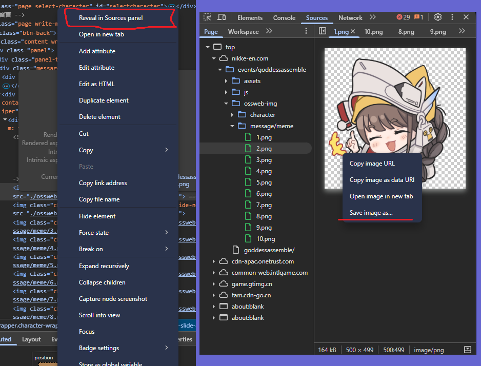Collapse the events/goddessassemble folder
Screen dimensions: 481x366
coord(220,70)
